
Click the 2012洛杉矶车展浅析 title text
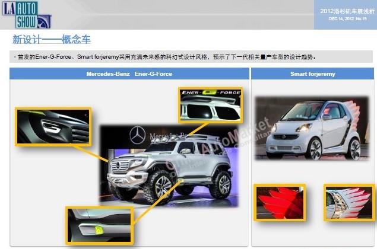(x=347, y=11)
